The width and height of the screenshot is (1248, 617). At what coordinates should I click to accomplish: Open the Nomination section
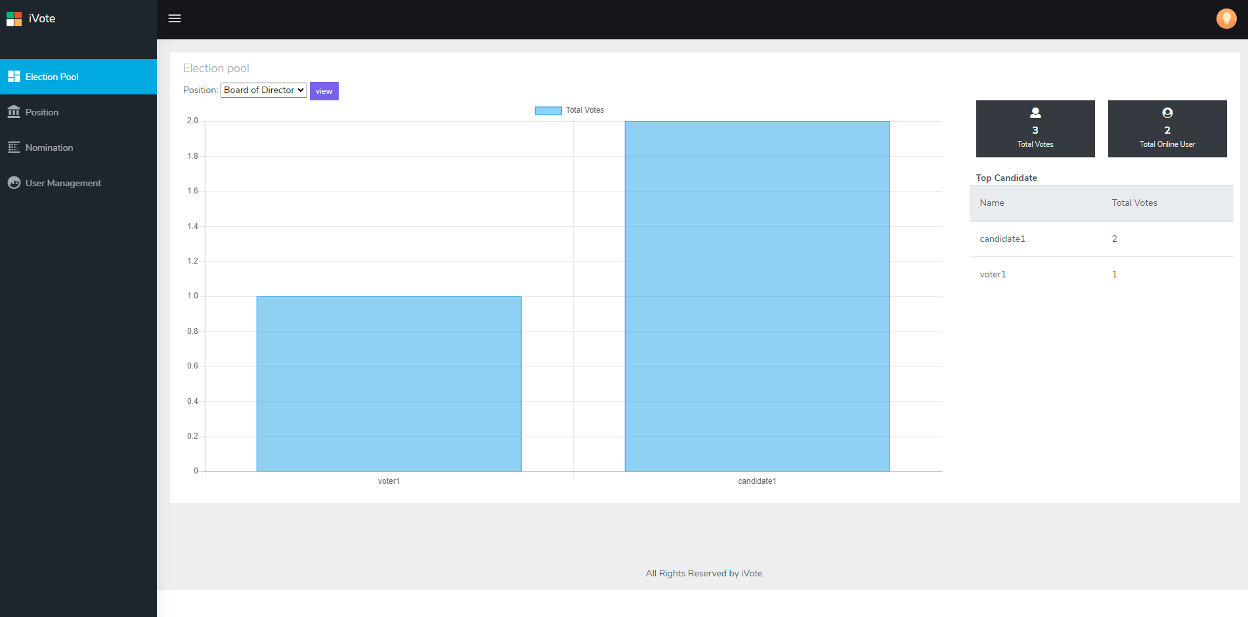click(x=78, y=148)
